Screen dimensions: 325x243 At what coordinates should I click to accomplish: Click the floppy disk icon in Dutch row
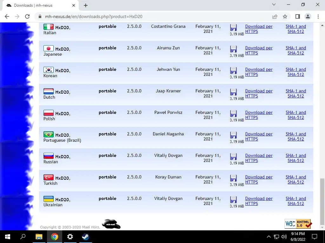(233, 92)
